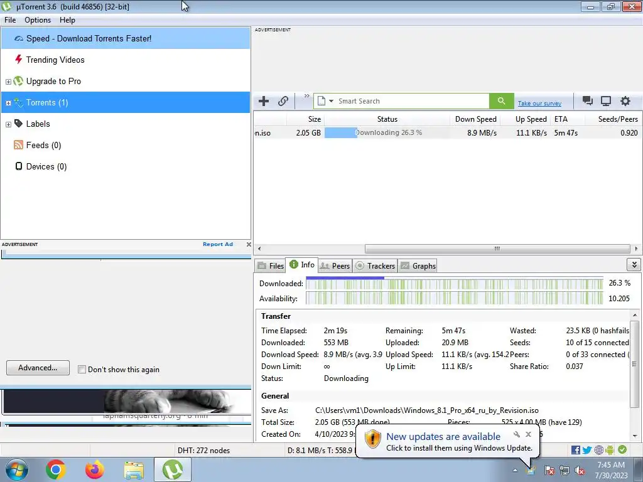The width and height of the screenshot is (643, 482).
Task: Collapse detail pane with double-chevron button
Action: pyautogui.click(x=634, y=265)
